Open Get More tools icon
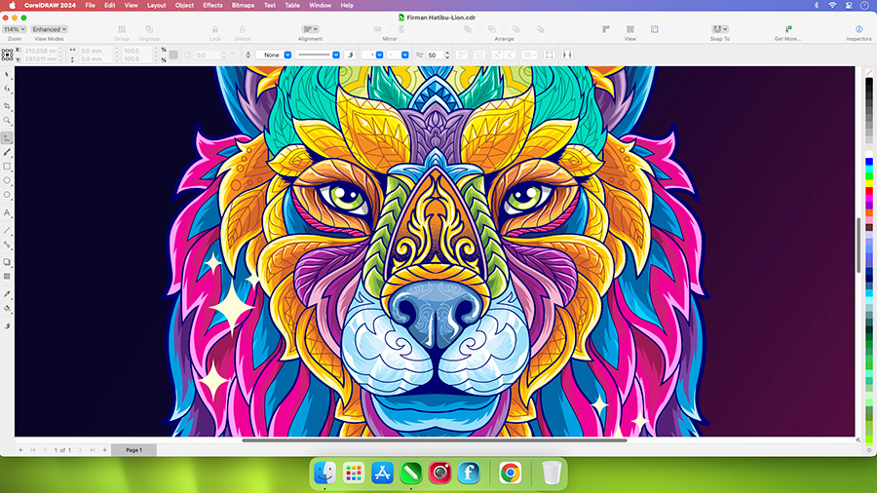Image resolution: width=877 pixels, height=493 pixels. (x=787, y=29)
